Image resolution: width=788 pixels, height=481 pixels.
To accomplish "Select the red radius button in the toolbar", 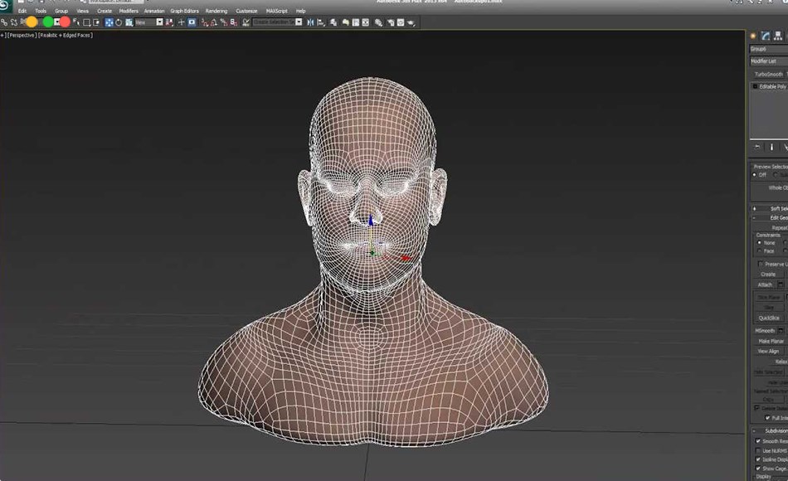I will (x=65, y=22).
